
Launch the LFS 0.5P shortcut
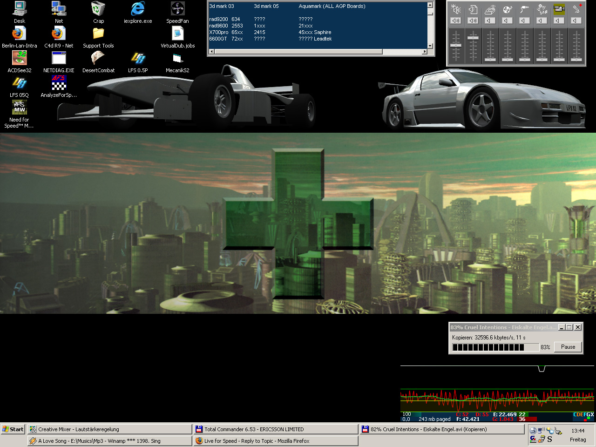pos(138,61)
